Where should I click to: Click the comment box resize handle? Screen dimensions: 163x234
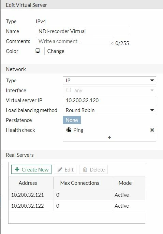112,43
